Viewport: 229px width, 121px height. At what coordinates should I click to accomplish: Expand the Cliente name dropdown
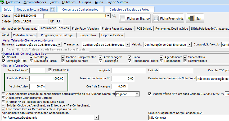click(108, 16)
